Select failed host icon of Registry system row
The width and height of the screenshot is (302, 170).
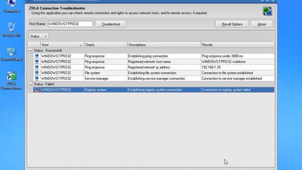coord(37,90)
